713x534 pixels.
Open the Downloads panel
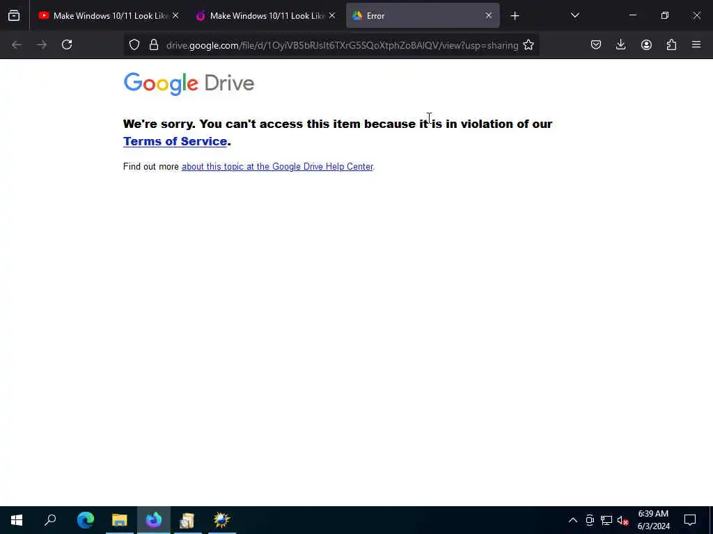(x=620, y=44)
